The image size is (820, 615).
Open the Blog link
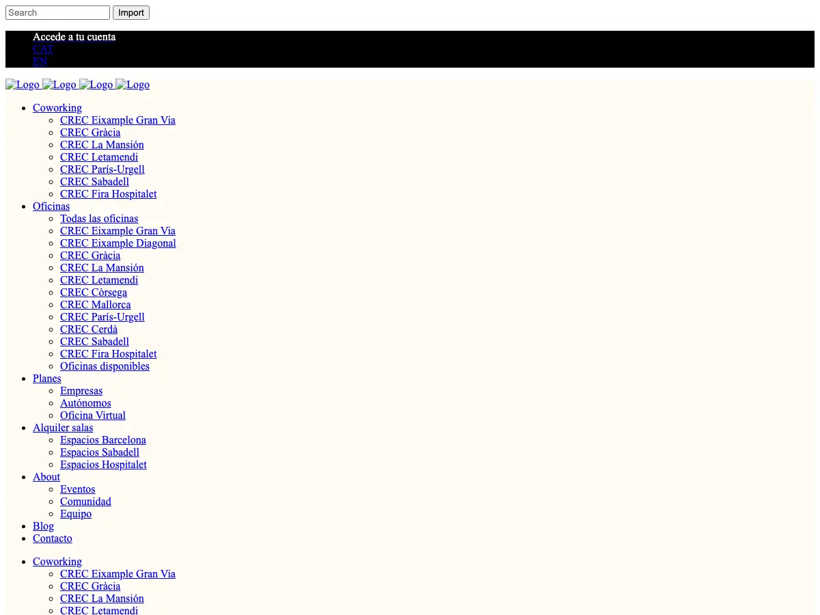43,526
